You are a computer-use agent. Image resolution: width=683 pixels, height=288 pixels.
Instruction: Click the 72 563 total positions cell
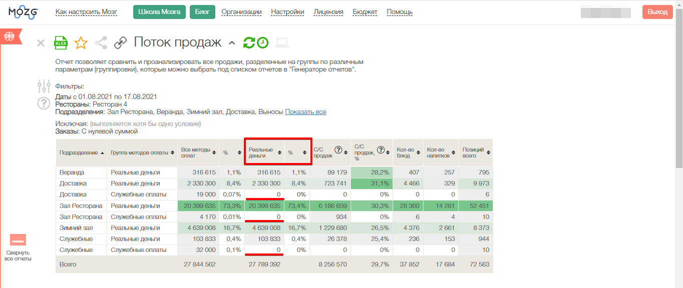(x=479, y=264)
